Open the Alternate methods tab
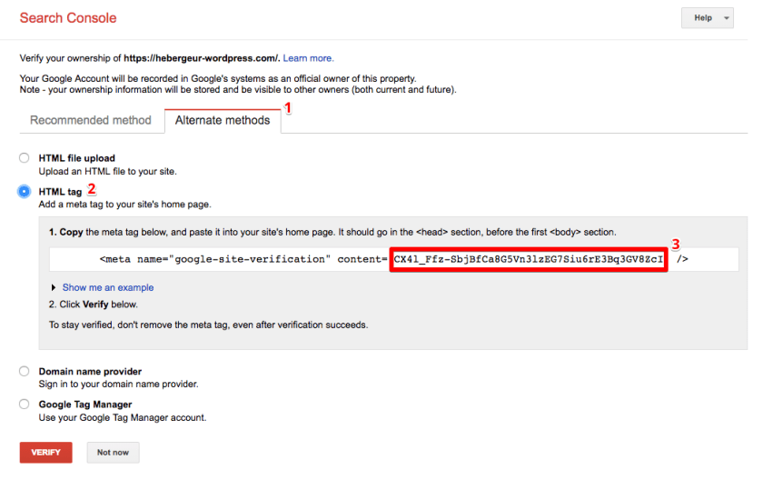Screen dimensions: 763x480 click(223, 120)
